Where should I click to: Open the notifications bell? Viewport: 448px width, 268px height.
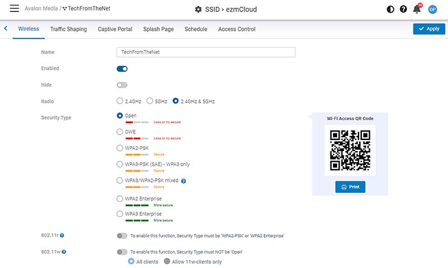(417, 10)
